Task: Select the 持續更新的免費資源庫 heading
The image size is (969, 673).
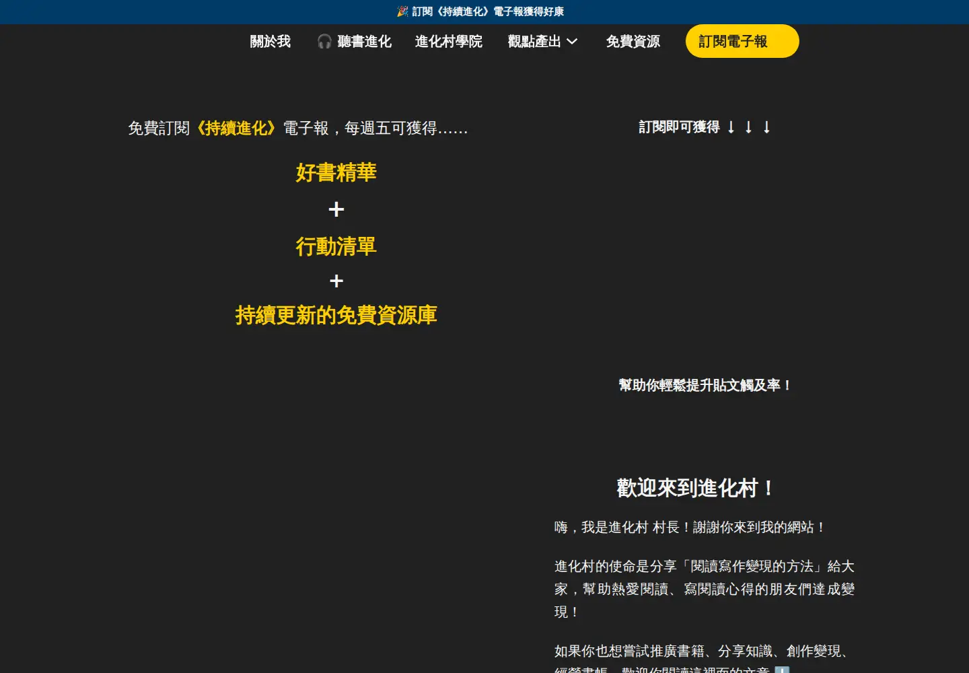Action: [336, 315]
